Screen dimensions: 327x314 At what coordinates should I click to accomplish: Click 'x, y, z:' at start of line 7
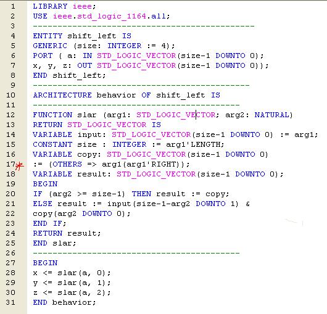tap(52, 65)
